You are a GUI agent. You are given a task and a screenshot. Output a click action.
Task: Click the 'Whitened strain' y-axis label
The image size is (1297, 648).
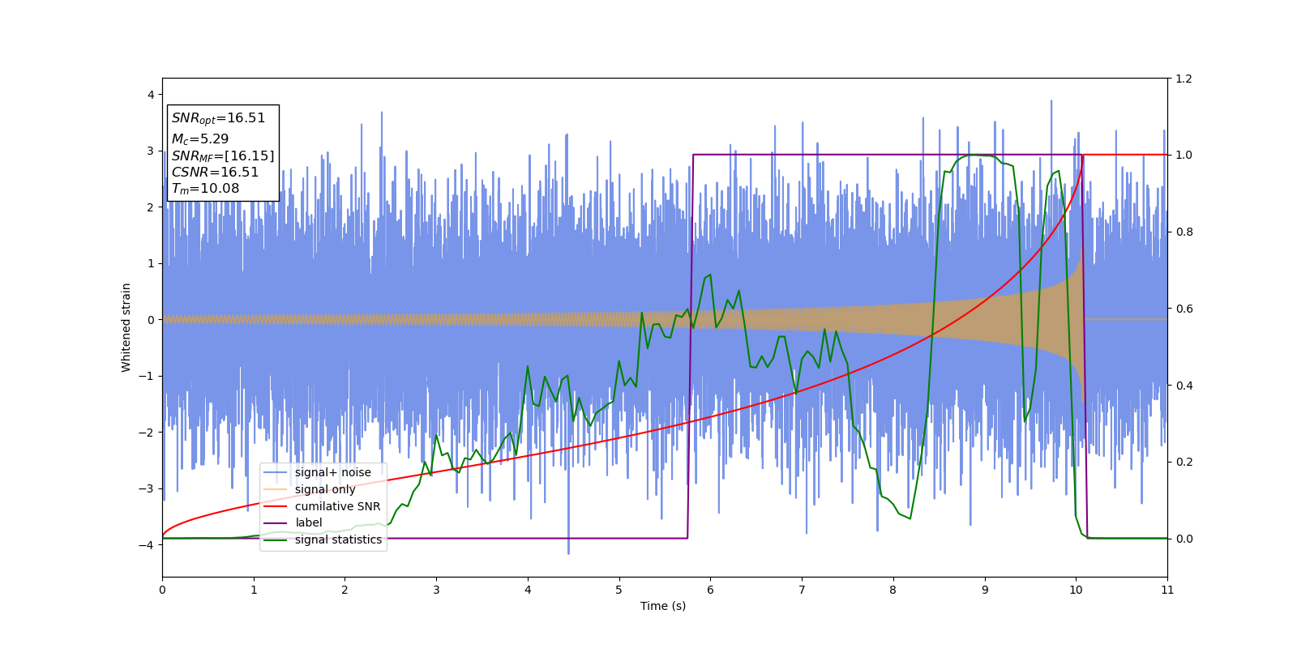(126, 327)
